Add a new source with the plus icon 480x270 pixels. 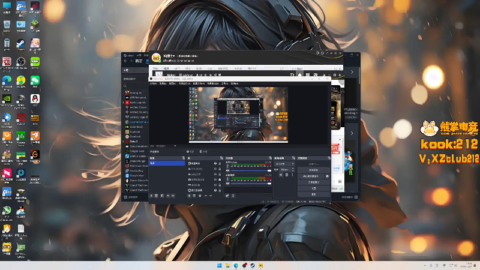[189, 196]
